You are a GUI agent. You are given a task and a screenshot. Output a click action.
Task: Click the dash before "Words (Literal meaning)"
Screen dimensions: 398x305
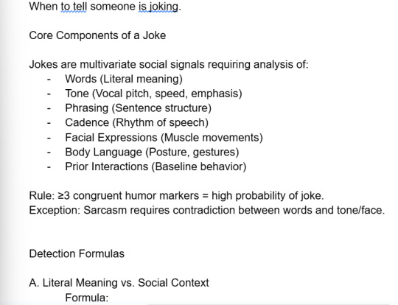tap(49, 79)
